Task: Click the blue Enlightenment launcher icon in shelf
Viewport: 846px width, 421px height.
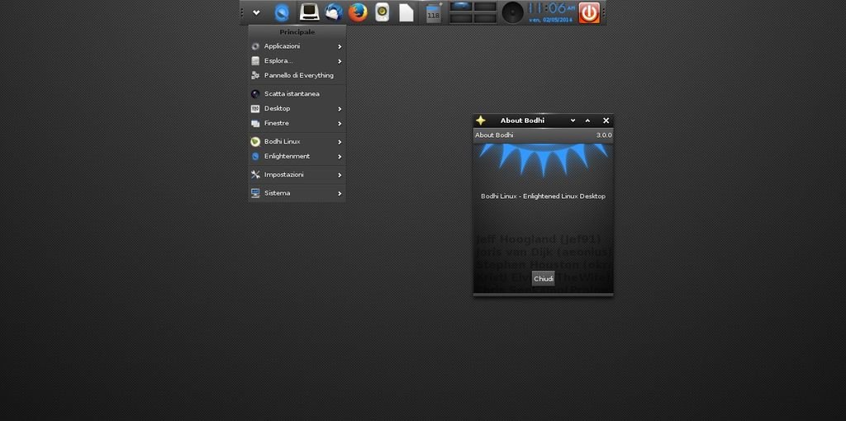Action: click(282, 12)
